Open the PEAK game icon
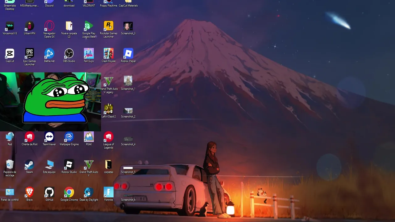The height and width of the screenshot is (222, 395). click(x=89, y=139)
